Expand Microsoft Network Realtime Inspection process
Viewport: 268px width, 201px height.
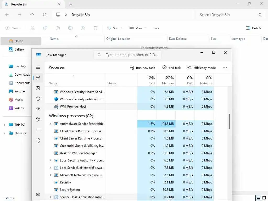pyautogui.click(x=50, y=175)
